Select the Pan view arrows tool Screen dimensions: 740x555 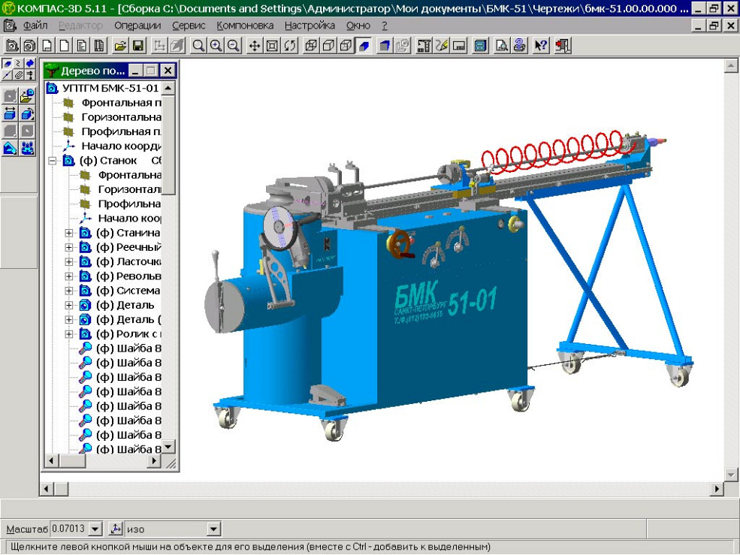(x=255, y=46)
